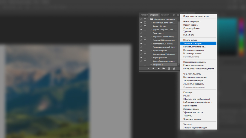Select Новая операция menu item
Viewport: 246px width, 138px height.
(x=192, y=22)
